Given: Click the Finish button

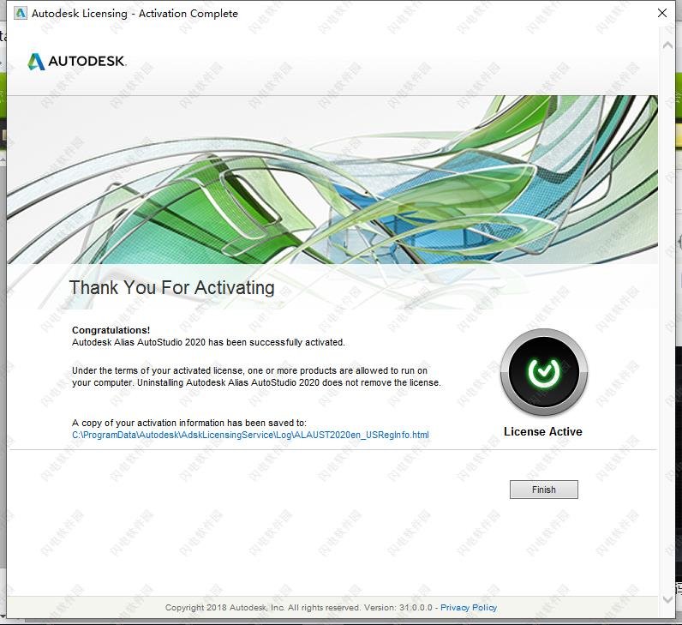Looking at the screenshot, I should 544,490.
